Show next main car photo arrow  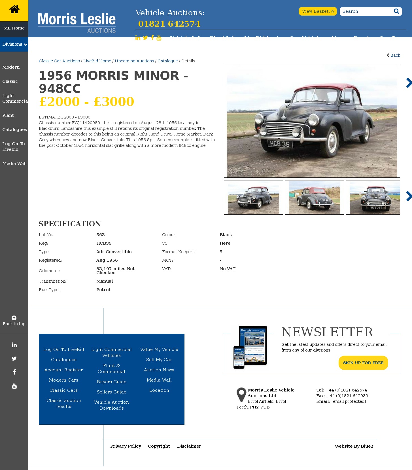[409, 83]
